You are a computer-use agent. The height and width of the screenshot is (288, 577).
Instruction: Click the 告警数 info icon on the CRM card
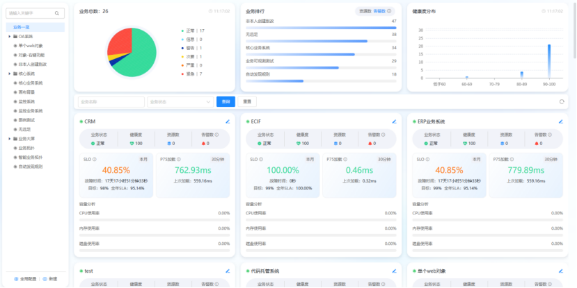coord(216,135)
